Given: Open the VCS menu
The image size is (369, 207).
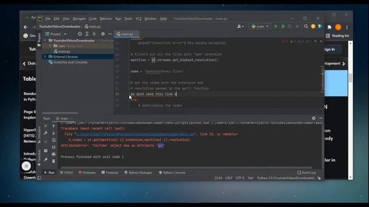Looking at the screenshot, I should click(x=138, y=19).
